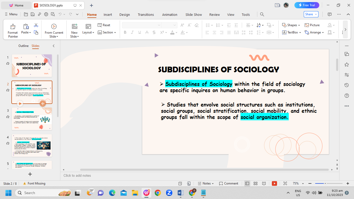Click the Reset button

click(104, 25)
